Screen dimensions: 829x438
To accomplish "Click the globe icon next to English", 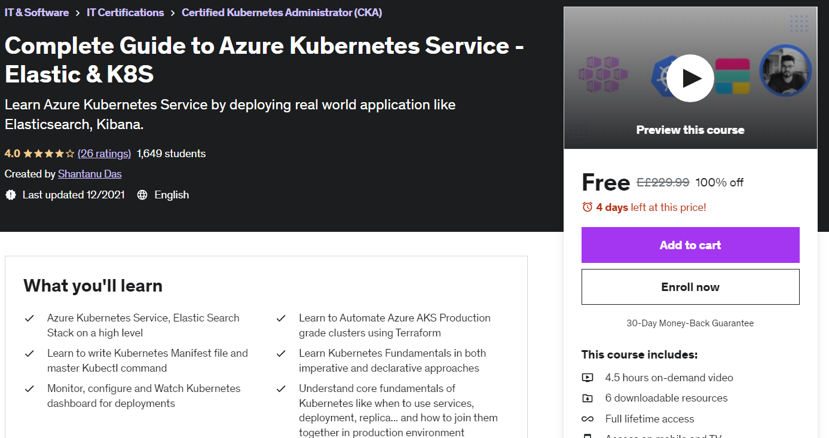I will point(142,195).
